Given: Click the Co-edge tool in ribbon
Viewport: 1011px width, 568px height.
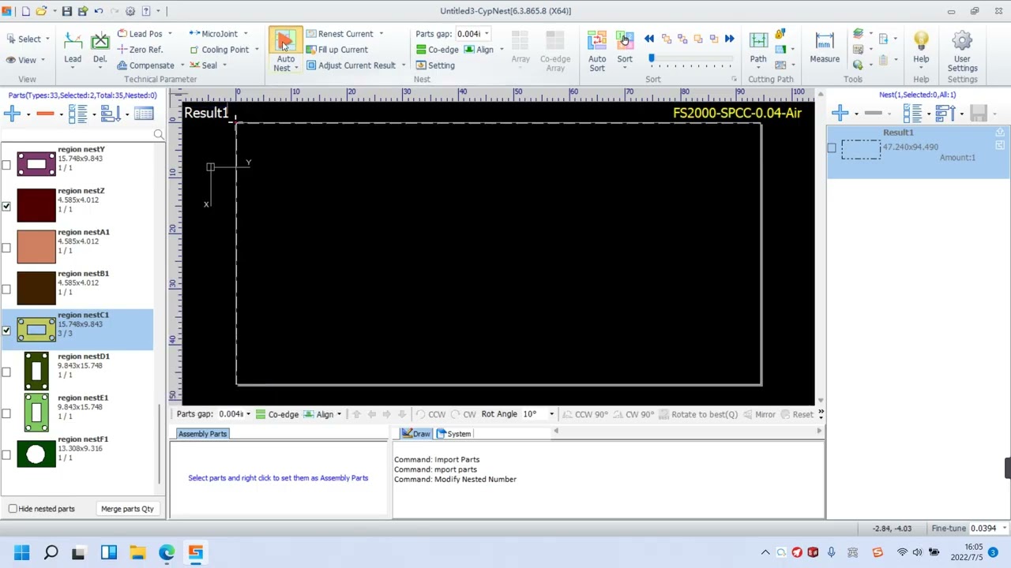Looking at the screenshot, I should [x=437, y=50].
